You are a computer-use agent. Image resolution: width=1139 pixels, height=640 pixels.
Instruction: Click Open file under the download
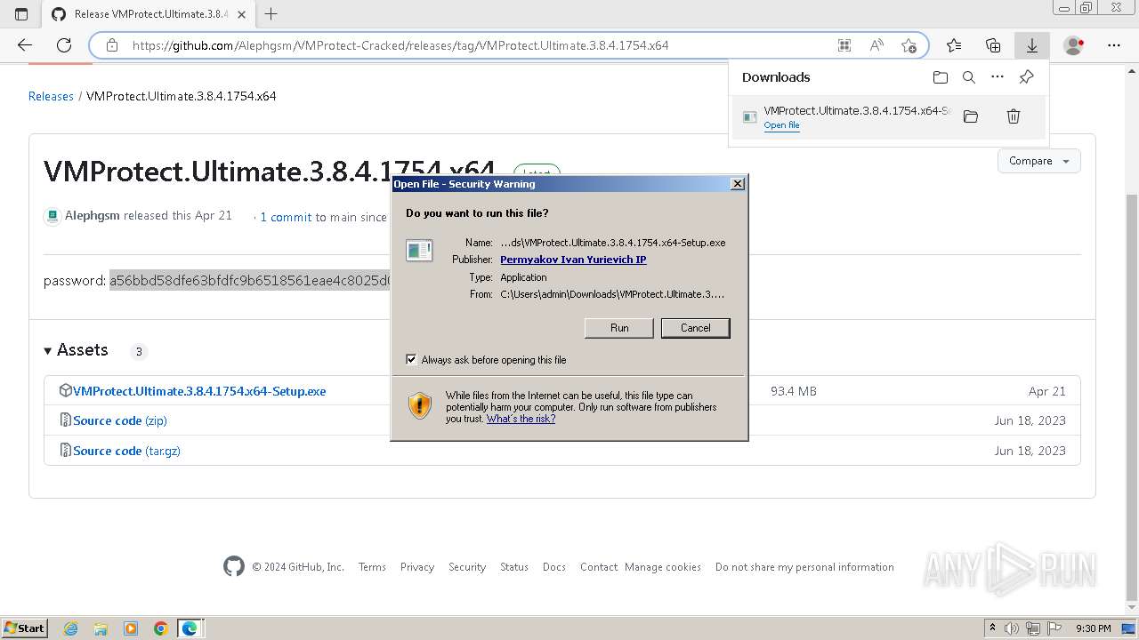pos(781,125)
